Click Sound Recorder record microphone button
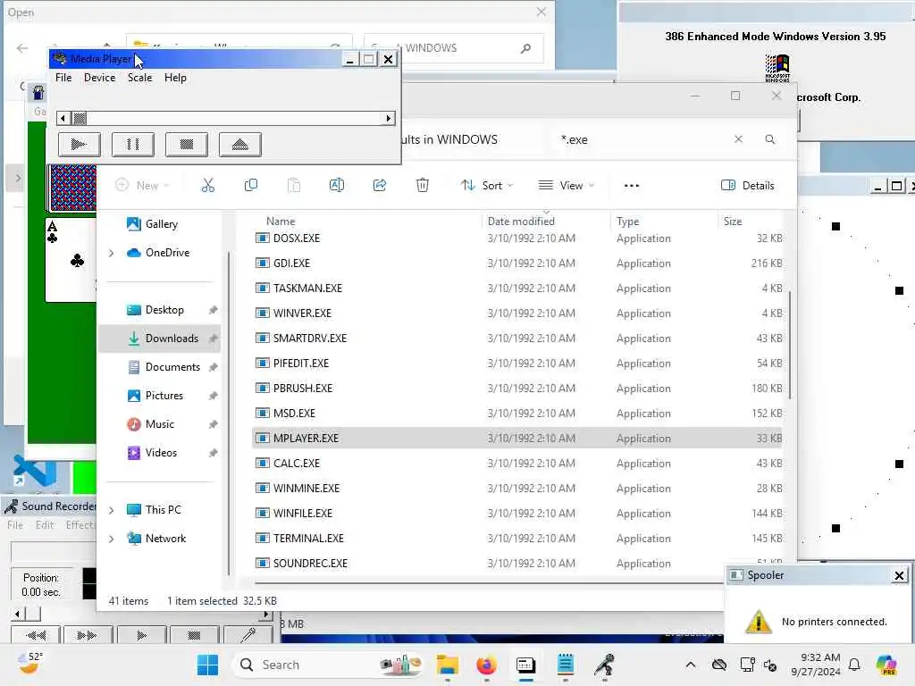 248,635
